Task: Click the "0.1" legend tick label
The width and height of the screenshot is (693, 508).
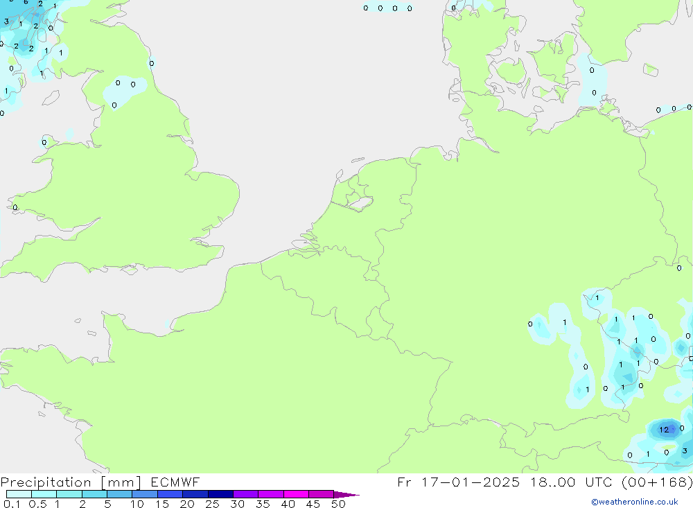Action: [x=10, y=504]
